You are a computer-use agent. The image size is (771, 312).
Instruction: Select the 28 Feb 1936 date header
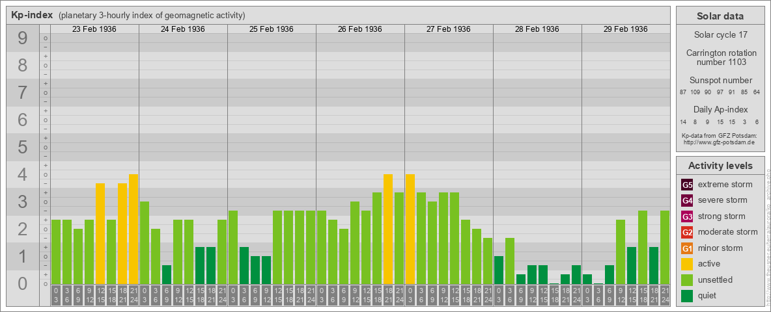pyautogui.click(x=537, y=29)
